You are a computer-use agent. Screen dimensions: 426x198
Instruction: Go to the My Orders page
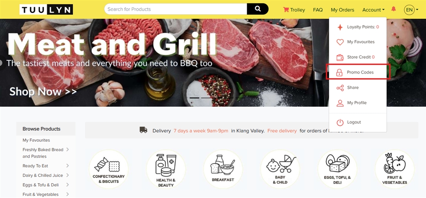pos(343,10)
